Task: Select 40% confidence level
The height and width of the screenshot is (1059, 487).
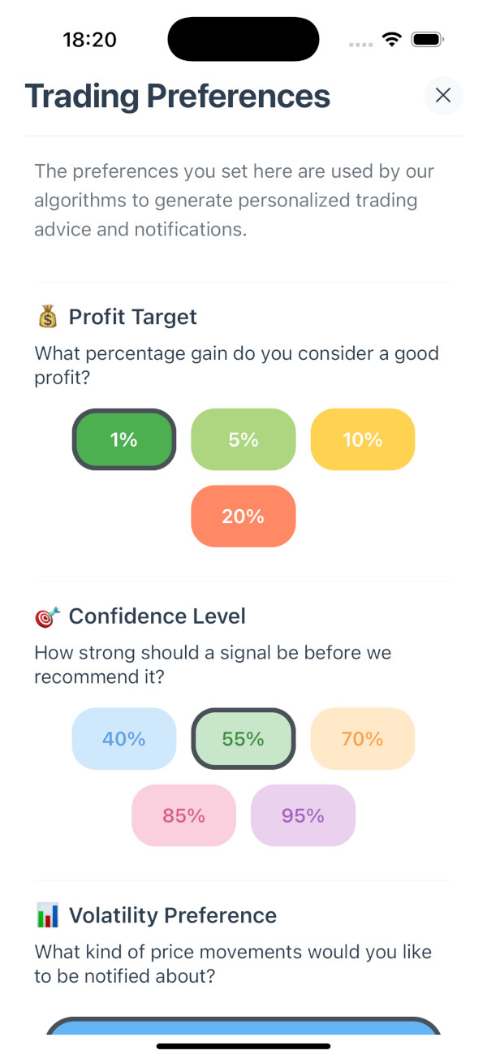Action: (124, 739)
